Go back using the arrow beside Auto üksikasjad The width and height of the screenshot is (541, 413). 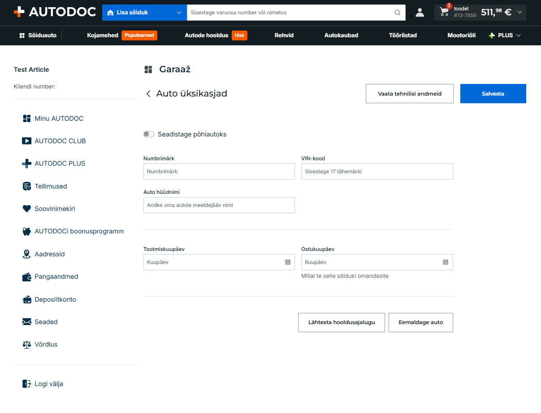[x=148, y=94]
